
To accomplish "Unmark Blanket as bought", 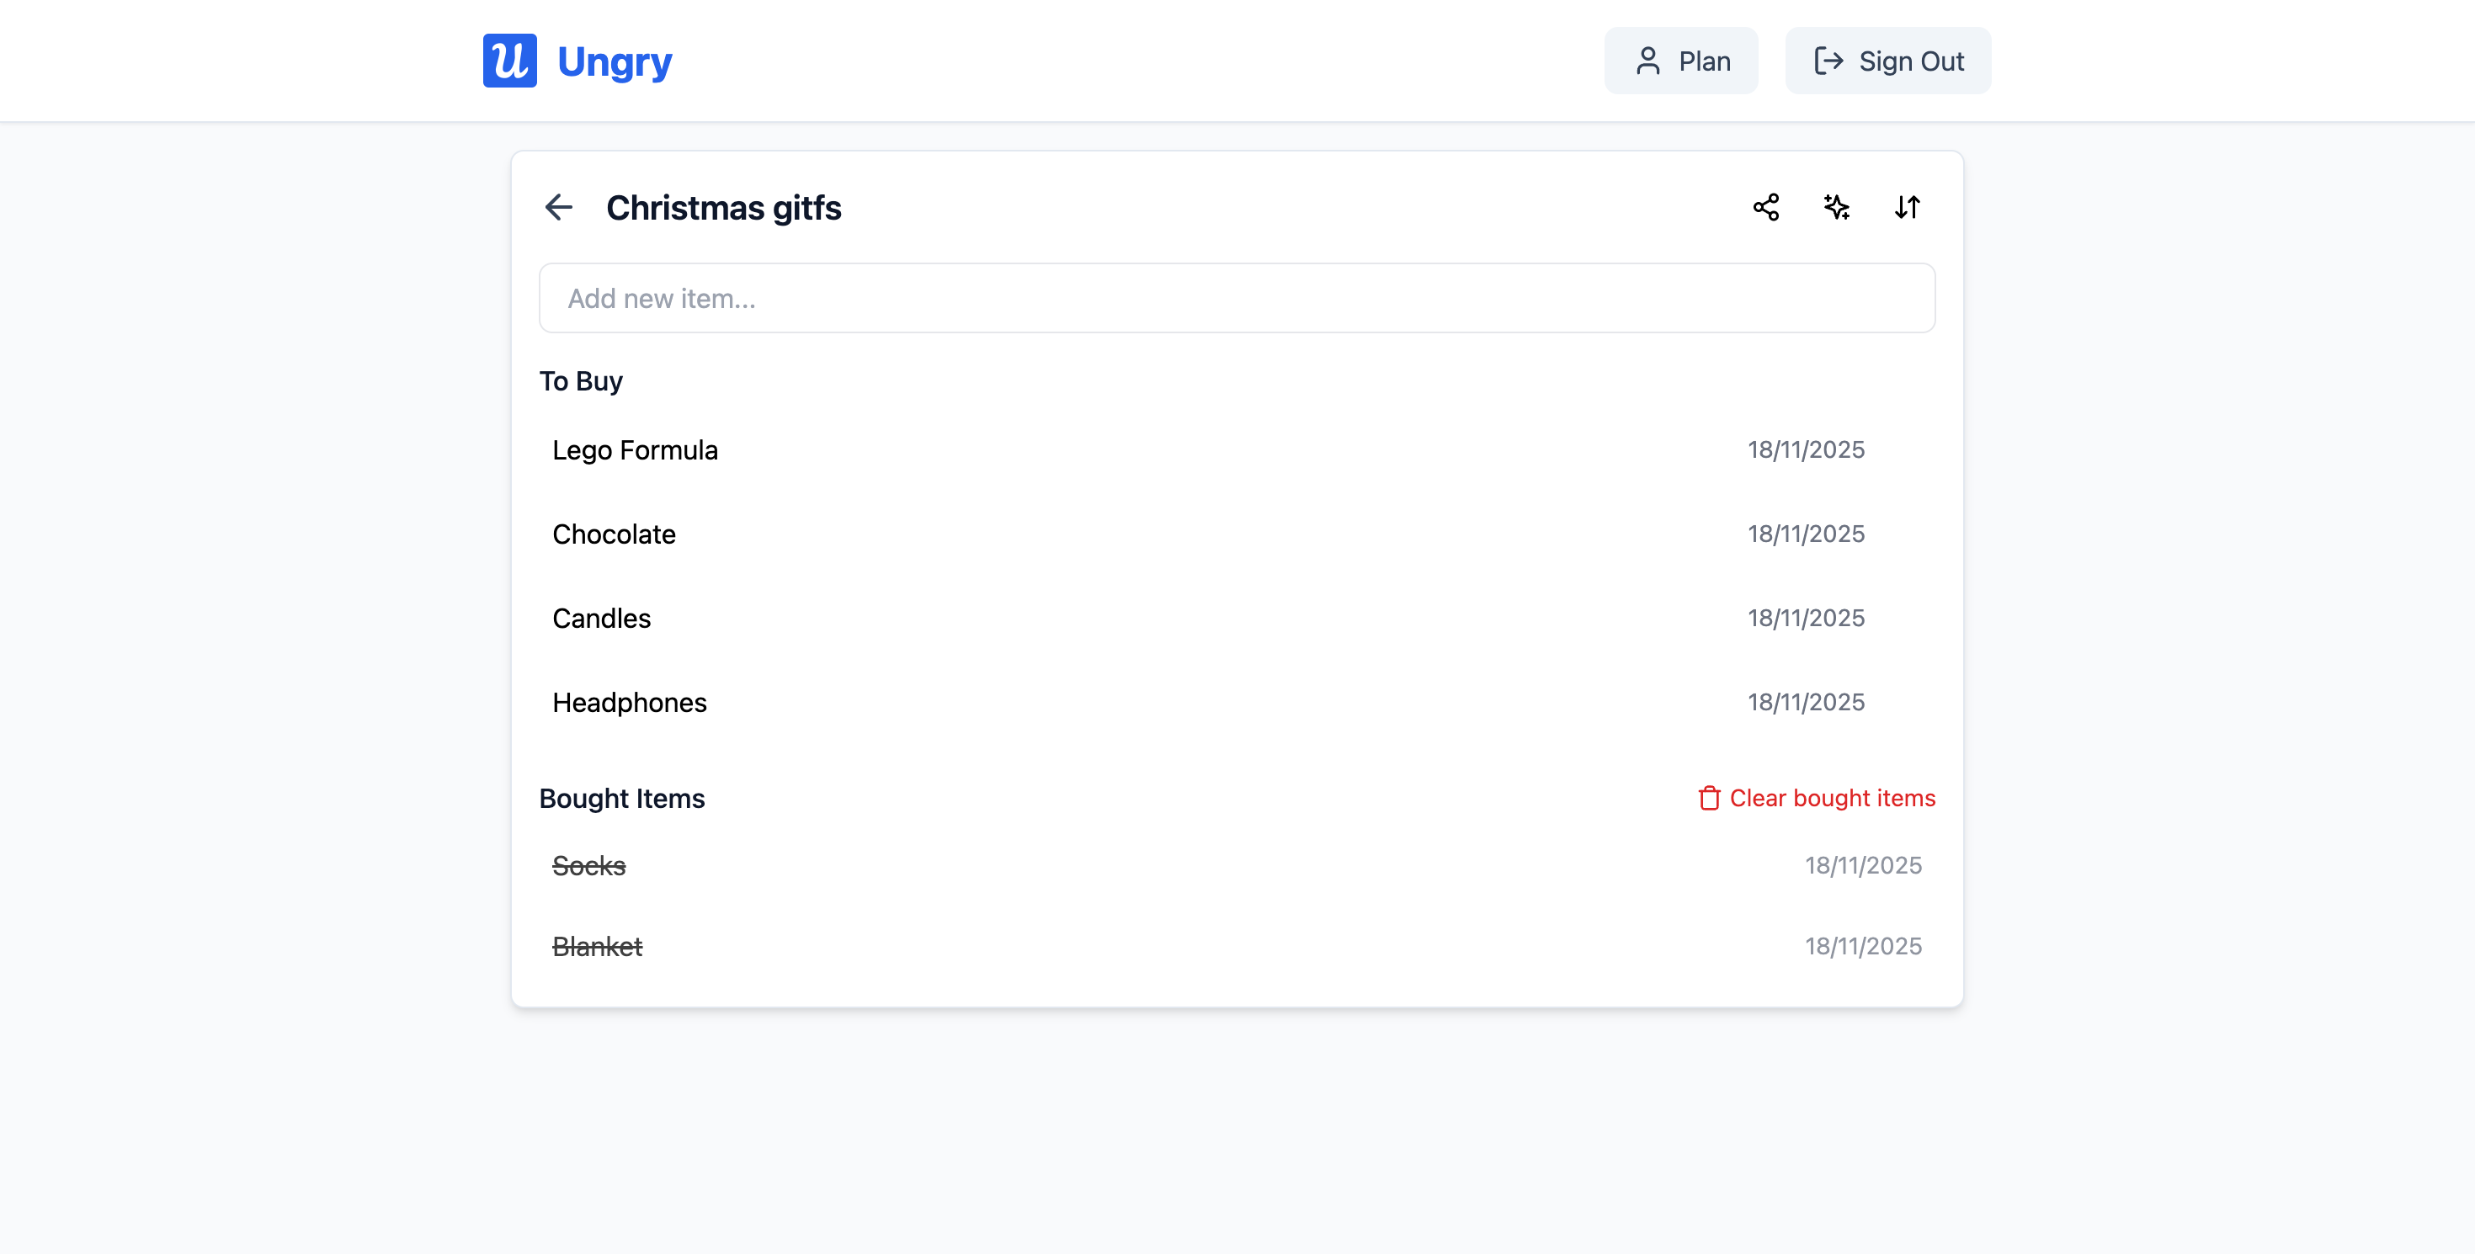I will tap(598, 946).
